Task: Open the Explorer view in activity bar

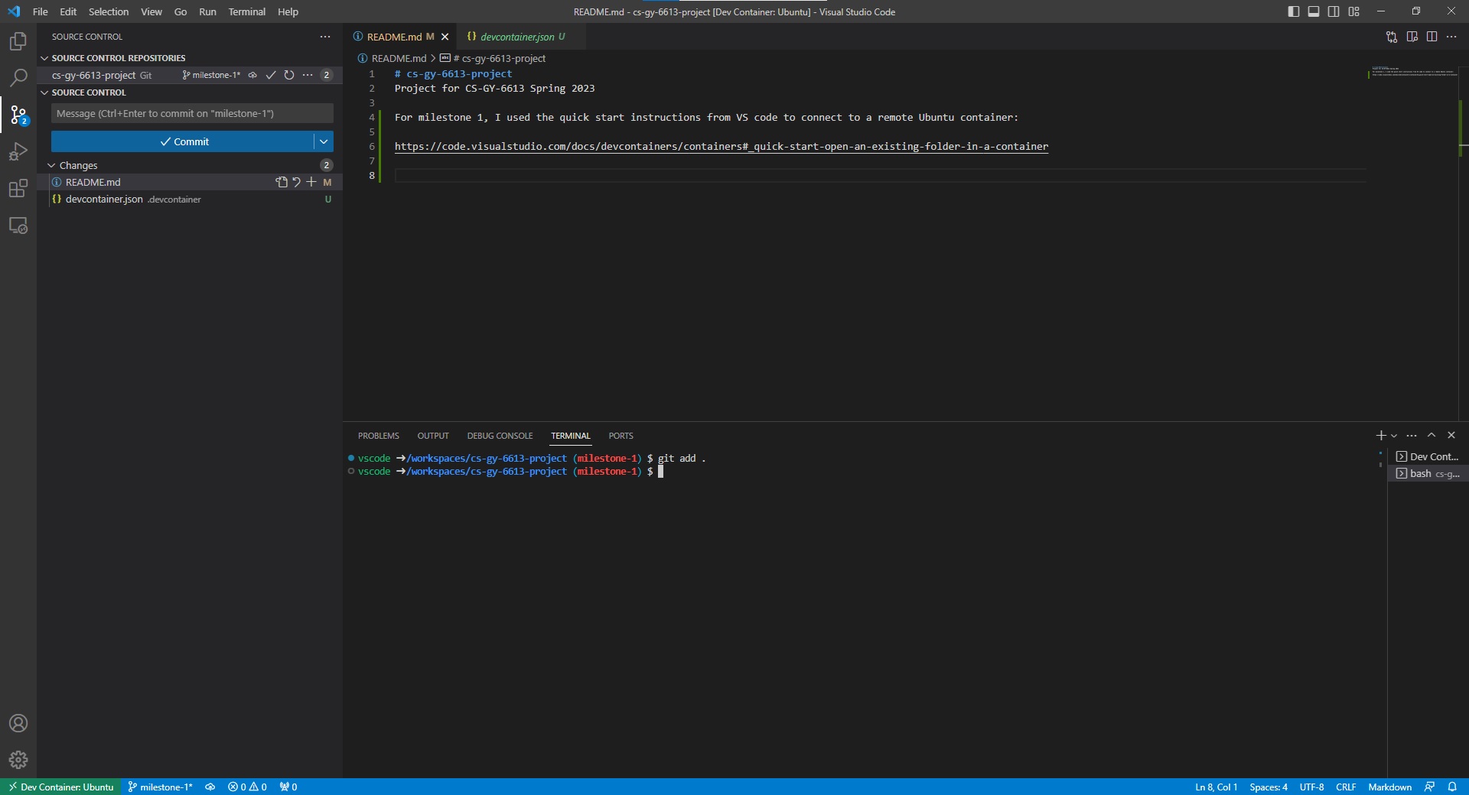Action: [x=18, y=41]
